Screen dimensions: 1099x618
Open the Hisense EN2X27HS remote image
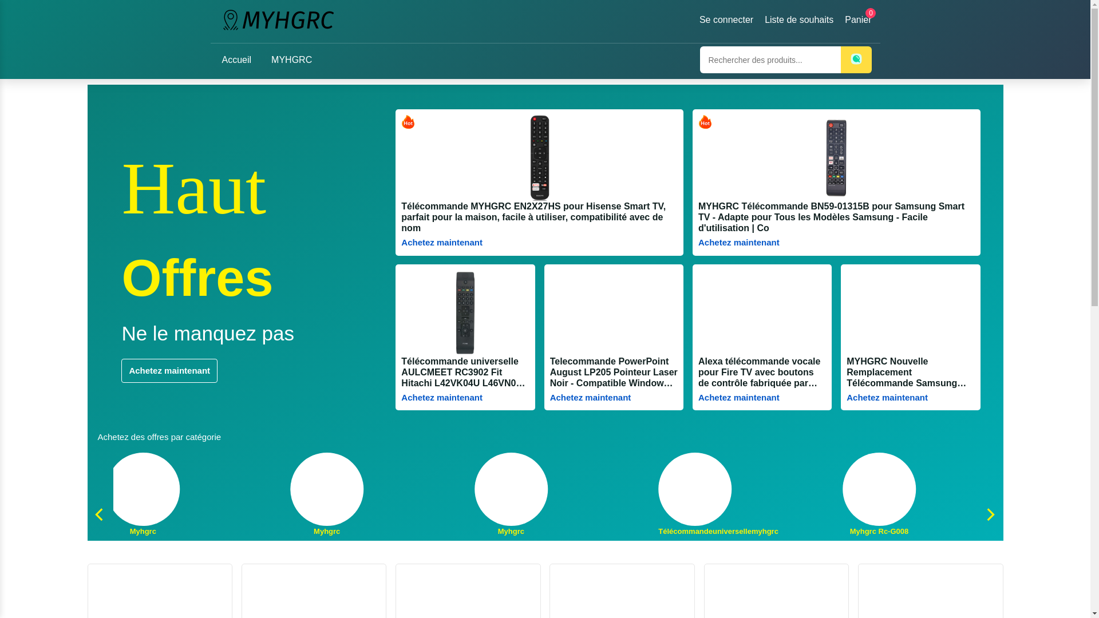point(539,157)
